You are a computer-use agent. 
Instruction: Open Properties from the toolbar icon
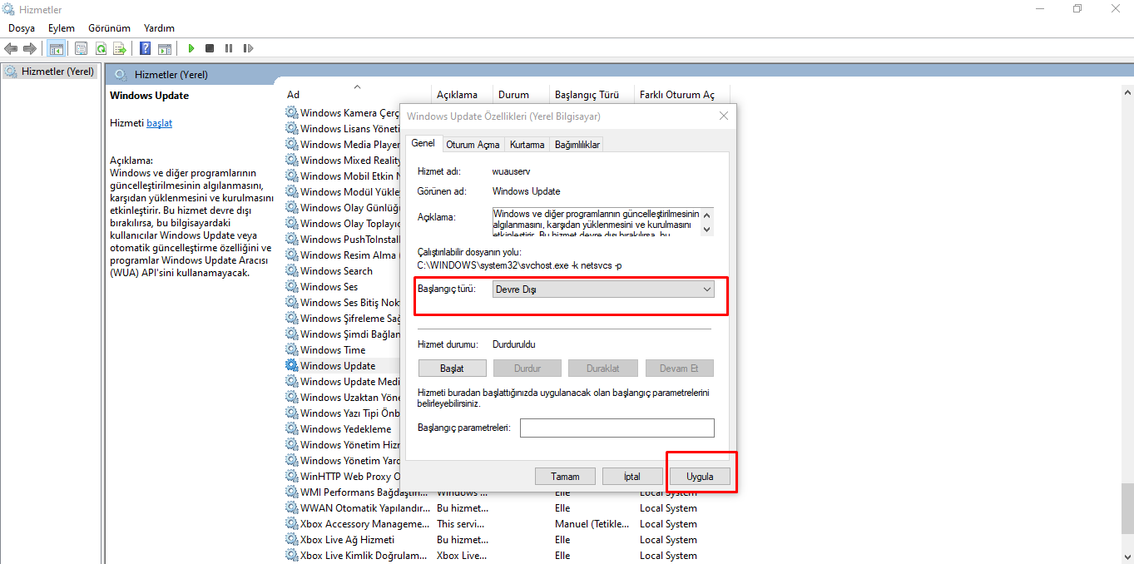[81, 48]
